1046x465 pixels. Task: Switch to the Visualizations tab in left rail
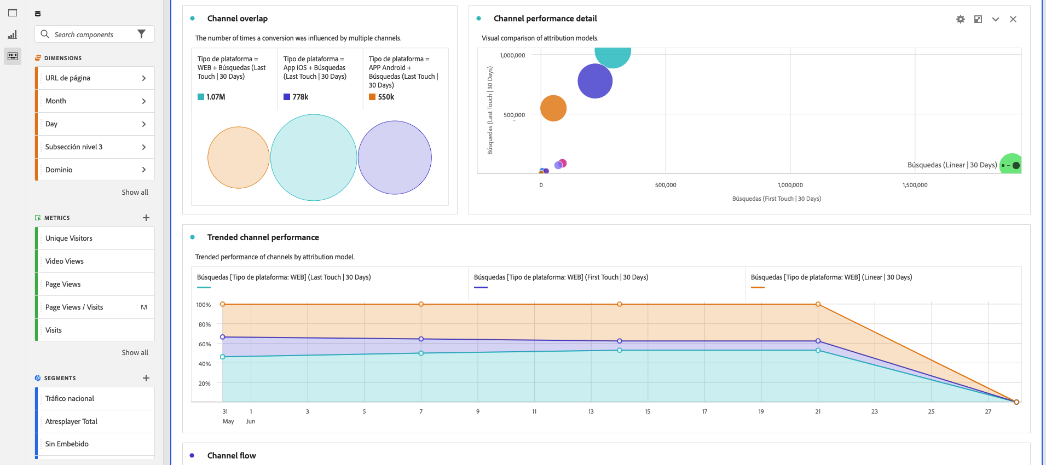[x=13, y=34]
